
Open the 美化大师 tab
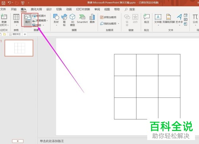coord(36,9)
